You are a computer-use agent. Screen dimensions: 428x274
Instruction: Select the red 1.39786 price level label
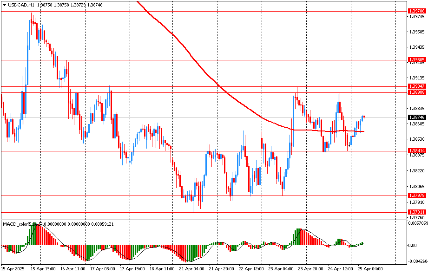[x=417, y=11]
